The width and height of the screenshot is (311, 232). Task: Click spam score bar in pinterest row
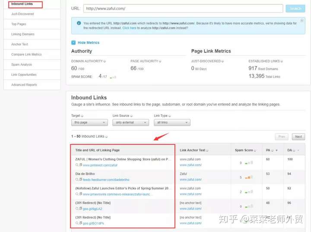249,163
